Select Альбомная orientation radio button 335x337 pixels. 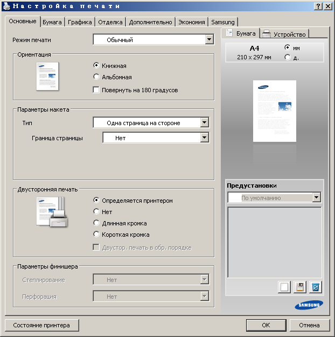pos(96,77)
